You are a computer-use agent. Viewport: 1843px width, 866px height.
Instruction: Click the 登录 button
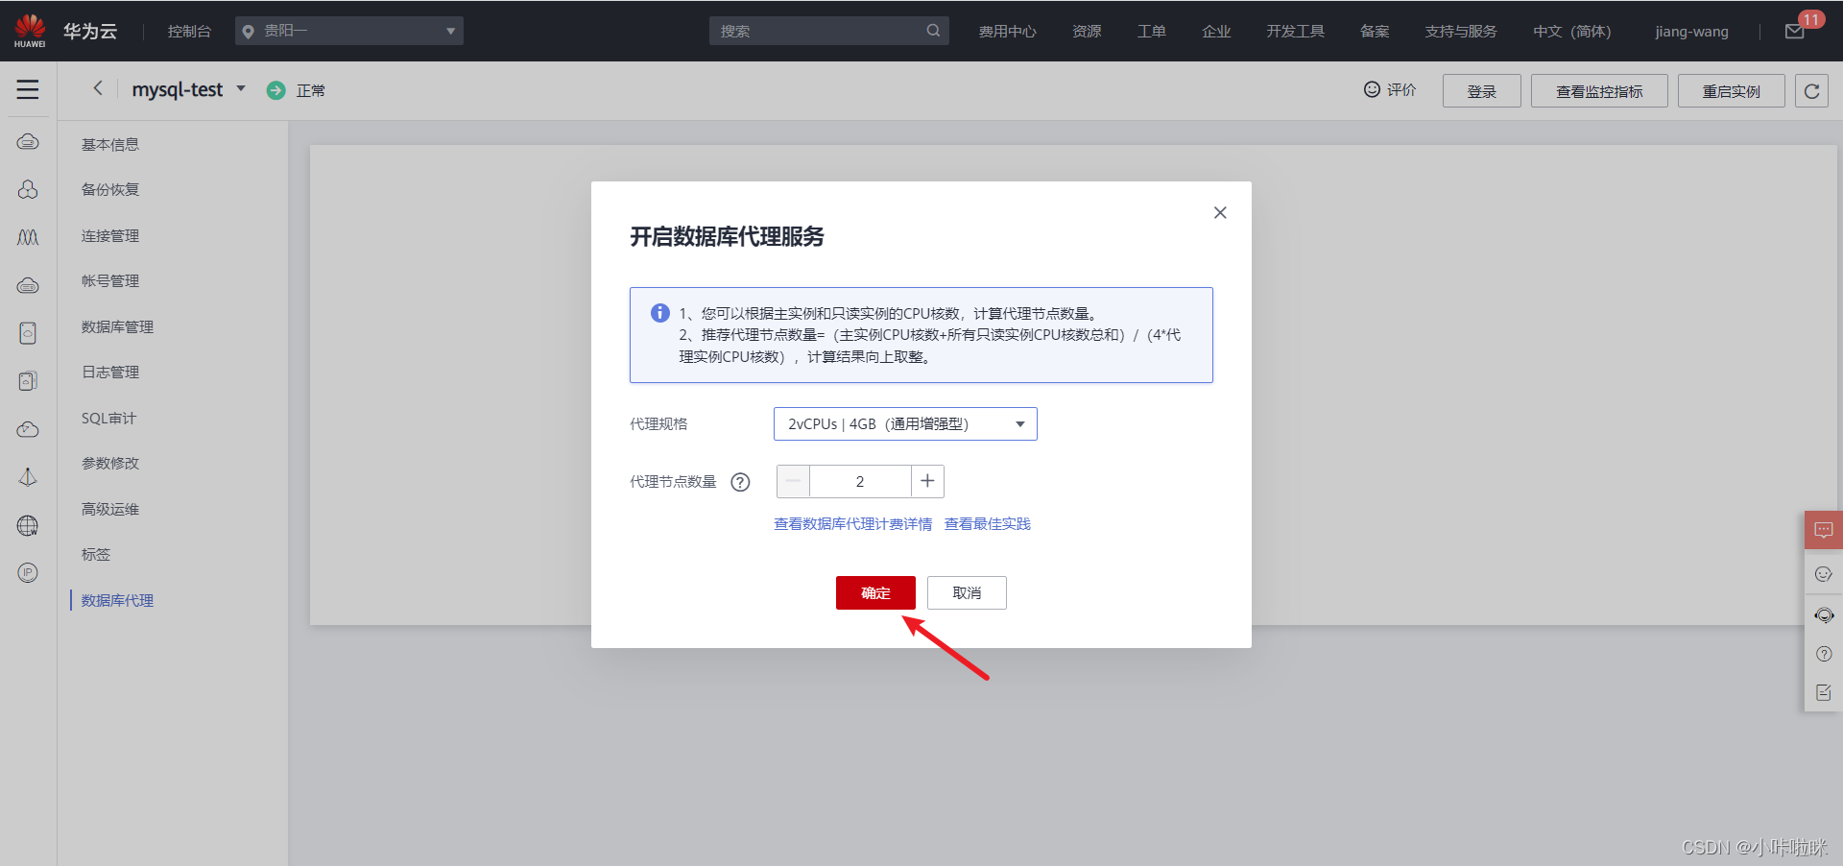point(1481,91)
